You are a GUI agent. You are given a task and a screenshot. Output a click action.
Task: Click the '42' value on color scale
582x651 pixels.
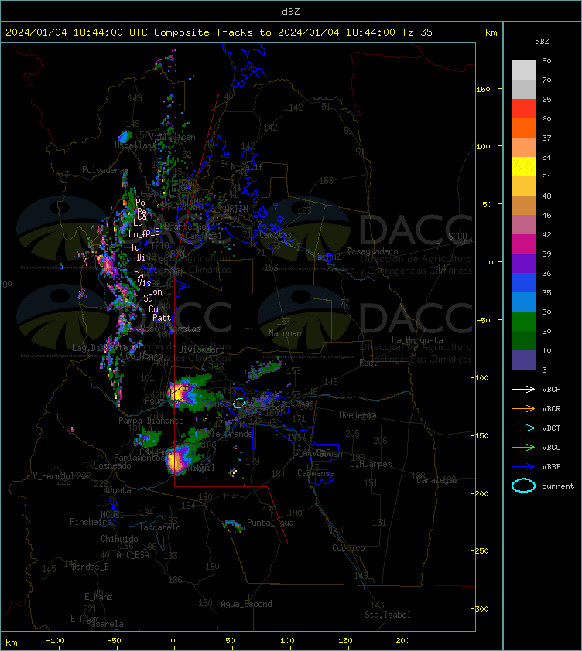tap(546, 234)
